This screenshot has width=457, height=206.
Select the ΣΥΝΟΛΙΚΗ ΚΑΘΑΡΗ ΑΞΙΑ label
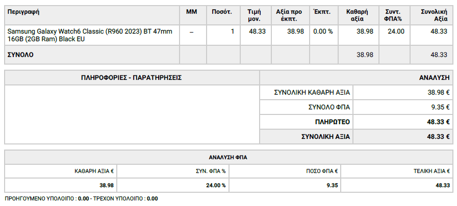[312, 93]
